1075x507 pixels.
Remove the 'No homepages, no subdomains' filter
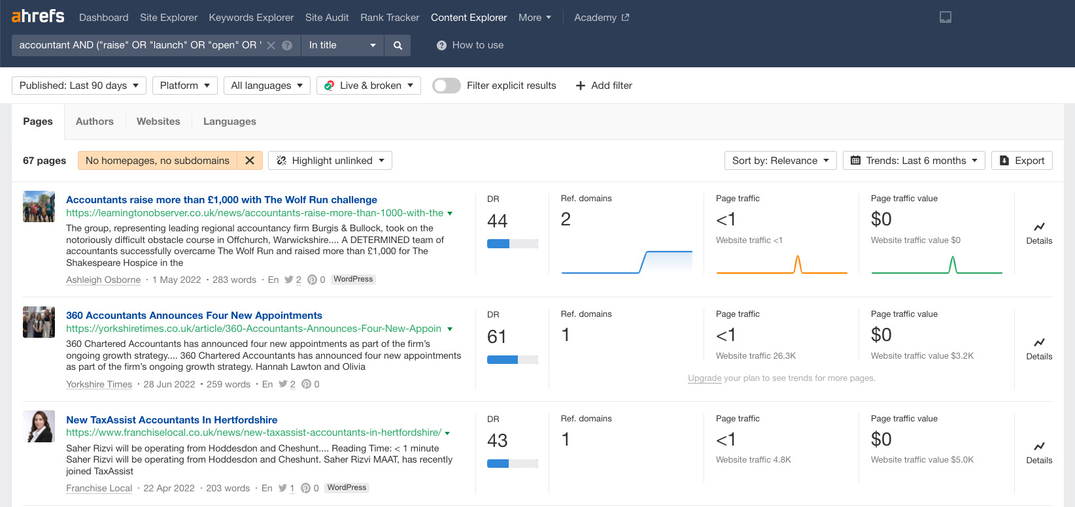250,161
